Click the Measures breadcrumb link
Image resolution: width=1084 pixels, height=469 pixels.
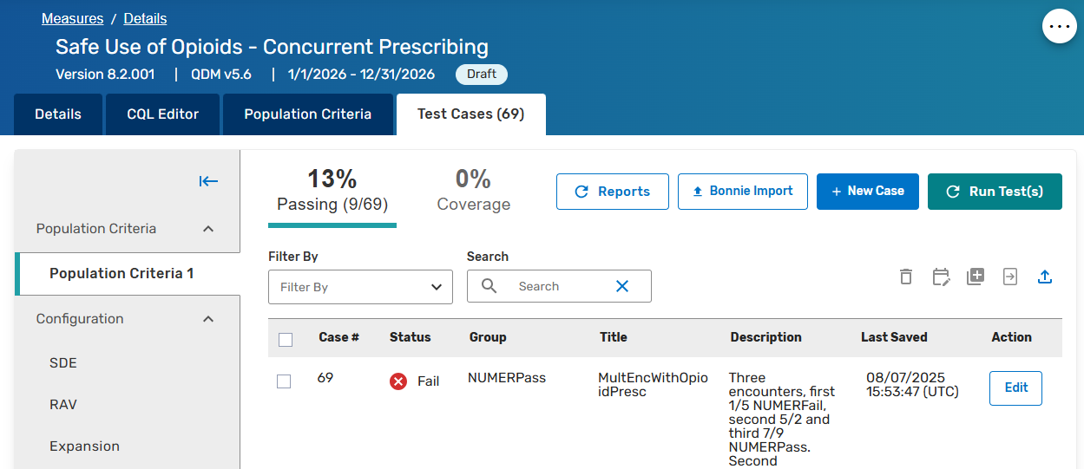[x=72, y=18]
